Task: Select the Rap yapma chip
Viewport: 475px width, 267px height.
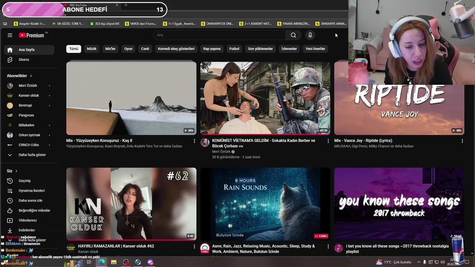Action: [x=212, y=49]
